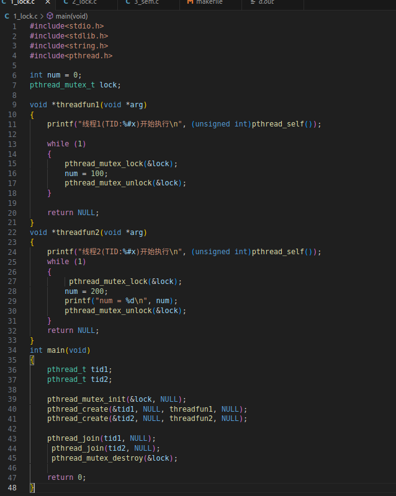Image resolution: width=396 pixels, height=496 pixels.
Task: Click the file icon on the a.out tab
Action: [x=253, y=2]
